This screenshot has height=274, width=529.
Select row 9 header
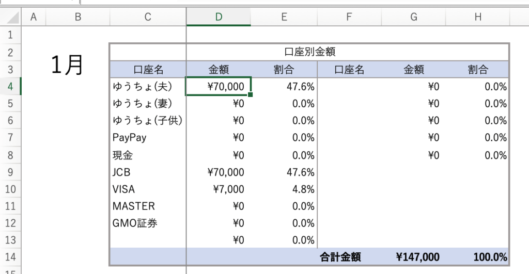pos(11,172)
